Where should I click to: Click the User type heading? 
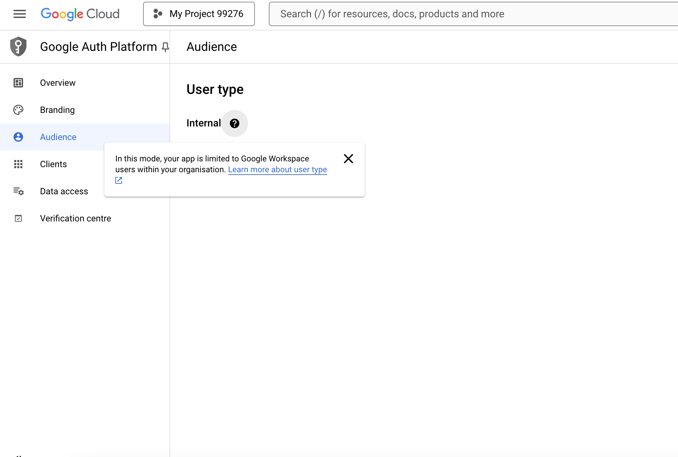215,90
